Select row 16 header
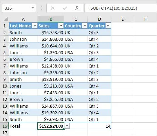157x136 pixels. click(4, 126)
